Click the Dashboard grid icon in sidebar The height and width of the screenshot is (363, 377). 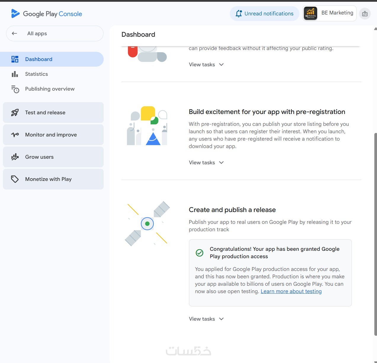15,59
